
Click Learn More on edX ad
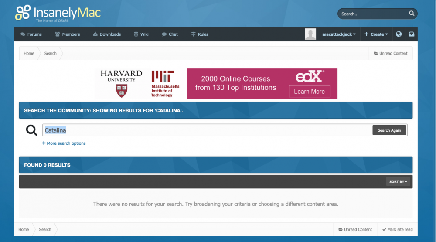click(x=310, y=91)
